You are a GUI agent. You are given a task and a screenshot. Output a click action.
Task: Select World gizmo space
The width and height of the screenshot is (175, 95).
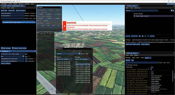coord(41,23)
